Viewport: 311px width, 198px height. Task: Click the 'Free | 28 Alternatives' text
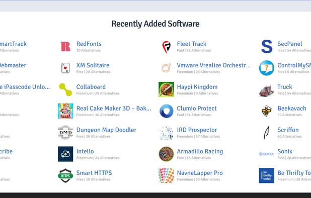coord(94,72)
